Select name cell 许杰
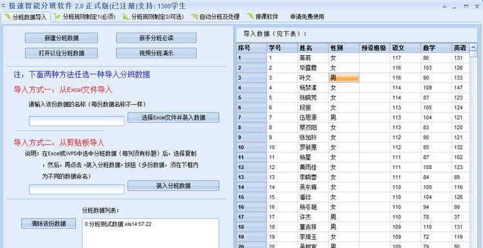Image resolution: width=483 pixels, height=248 pixels. (313, 217)
